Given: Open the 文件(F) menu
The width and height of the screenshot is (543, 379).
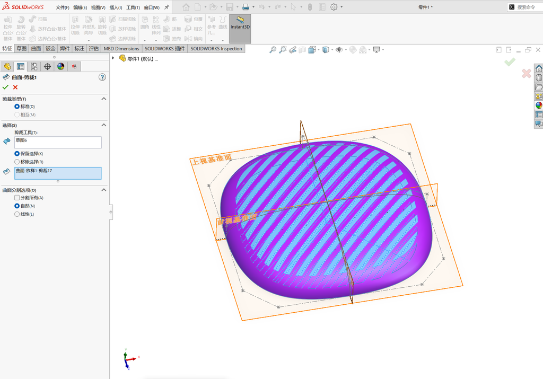Looking at the screenshot, I should tap(63, 7).
